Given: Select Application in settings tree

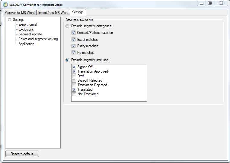Looking at the screenshot, I should [x=26, y=44].
